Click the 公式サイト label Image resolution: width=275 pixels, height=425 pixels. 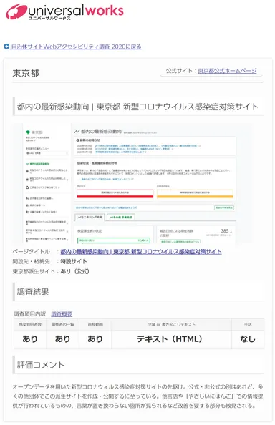(x=179, y=71)
